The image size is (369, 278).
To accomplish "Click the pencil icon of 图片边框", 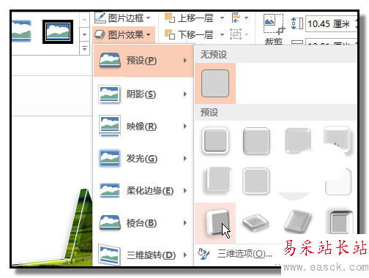I will click(x=100, y=18).
